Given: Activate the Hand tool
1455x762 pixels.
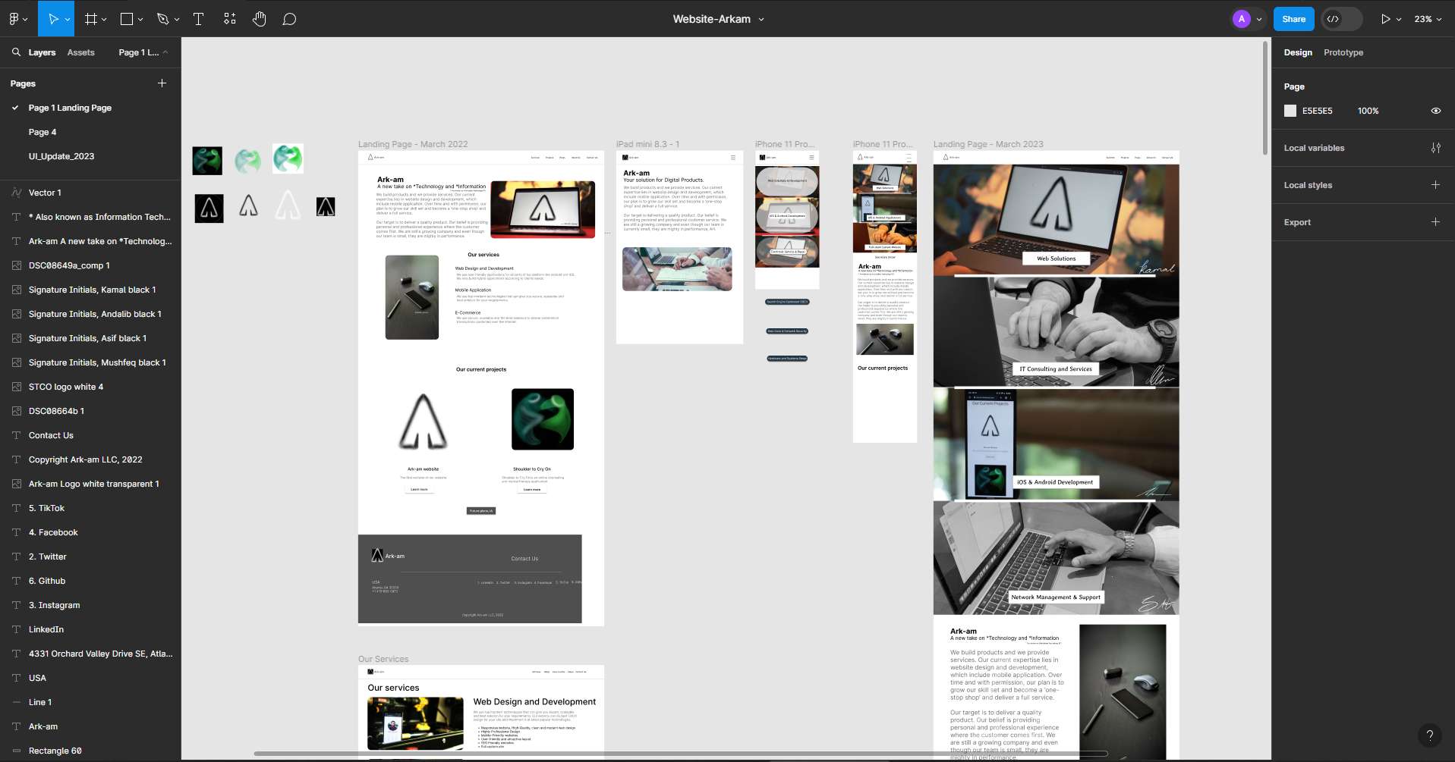Looking at the screenshot, I should [259, 18].
